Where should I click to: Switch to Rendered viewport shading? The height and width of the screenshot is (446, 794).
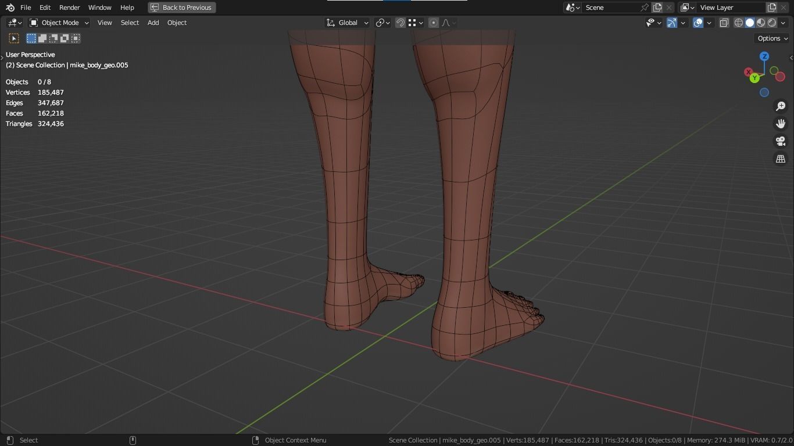(772, 23)
